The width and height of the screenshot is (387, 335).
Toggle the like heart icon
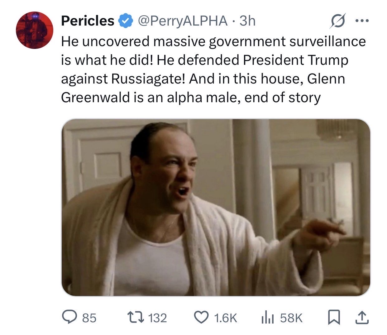[x=201, y=318]
